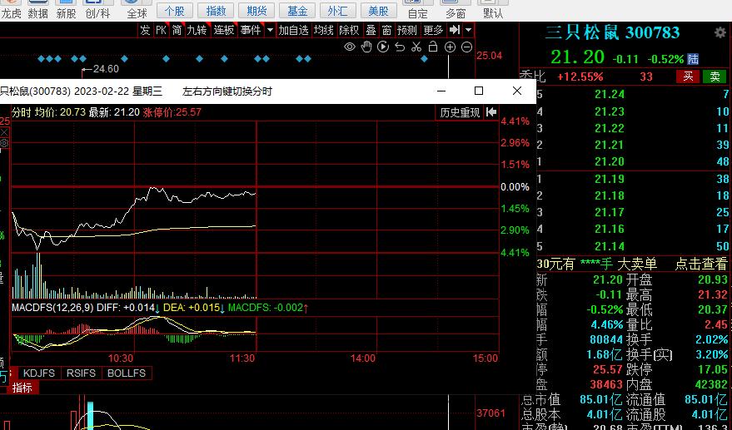732x430 pixels.
Task: Undo with the curved arrow icon
Action: point(400,47)
